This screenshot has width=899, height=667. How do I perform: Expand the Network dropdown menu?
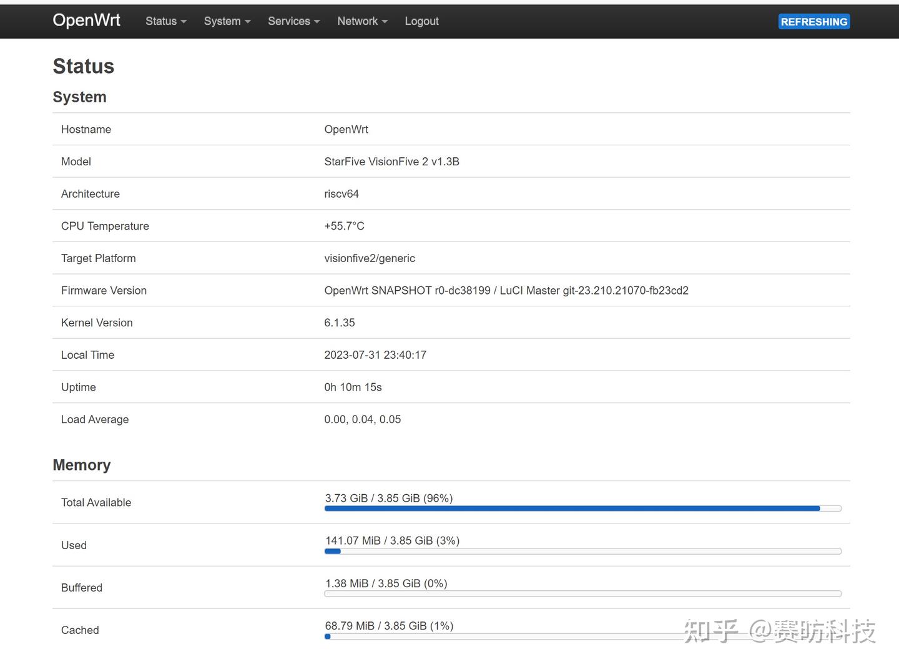[x=362, y=21]
